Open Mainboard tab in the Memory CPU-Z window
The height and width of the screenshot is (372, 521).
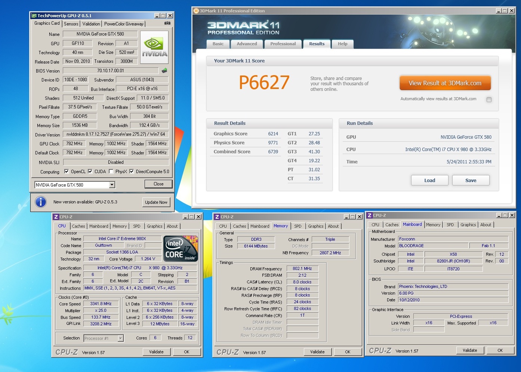point(260,226)
